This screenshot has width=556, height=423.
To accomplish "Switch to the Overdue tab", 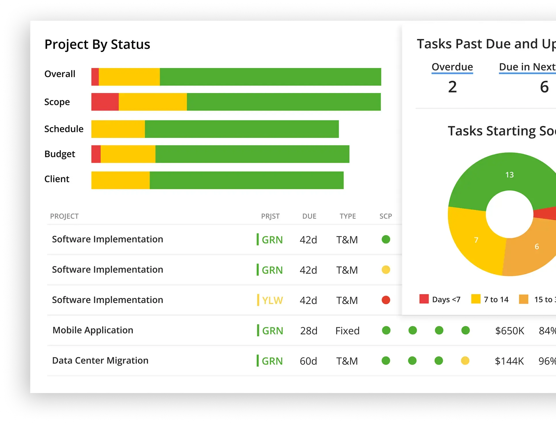I will point(452,67).
